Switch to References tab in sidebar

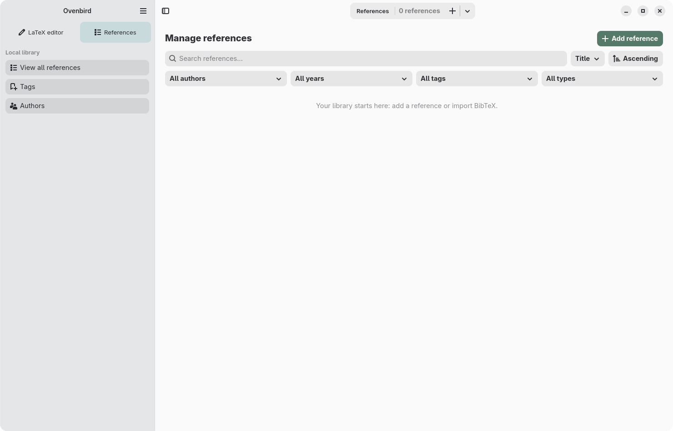[116, 32]
